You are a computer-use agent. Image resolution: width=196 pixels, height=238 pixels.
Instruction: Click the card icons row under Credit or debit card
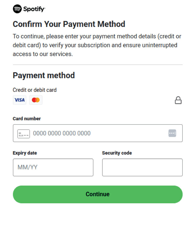27,100
